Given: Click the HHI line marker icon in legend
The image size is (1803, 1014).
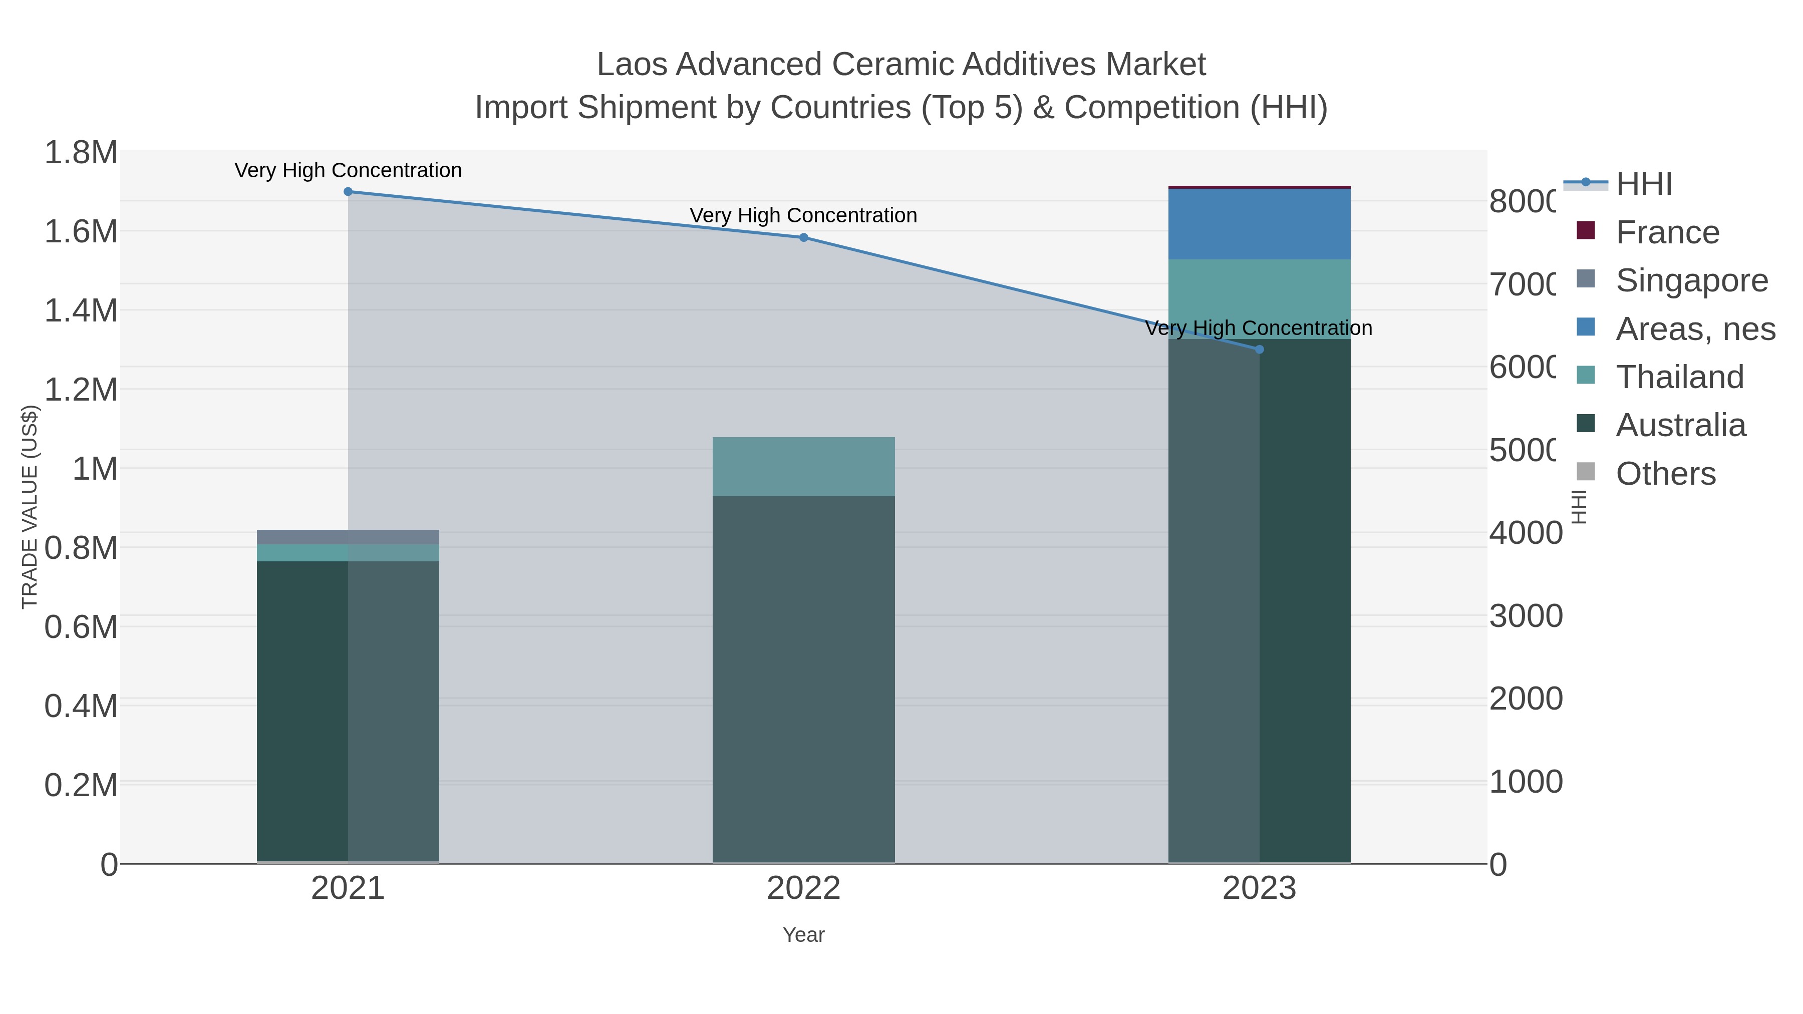Looking at the screenshot, I should point(1585,183).
